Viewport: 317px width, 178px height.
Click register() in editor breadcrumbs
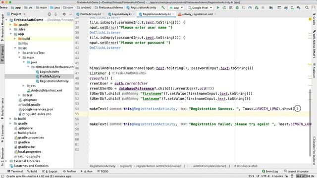[x=126, y=166]
